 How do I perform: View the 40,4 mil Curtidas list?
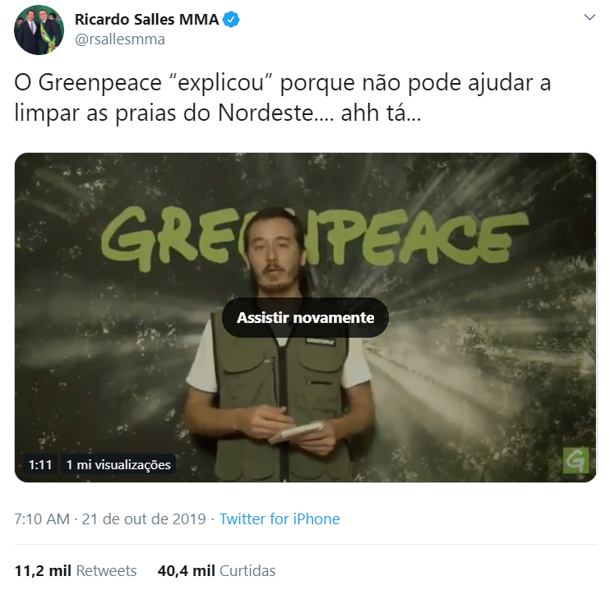(216, 570)
